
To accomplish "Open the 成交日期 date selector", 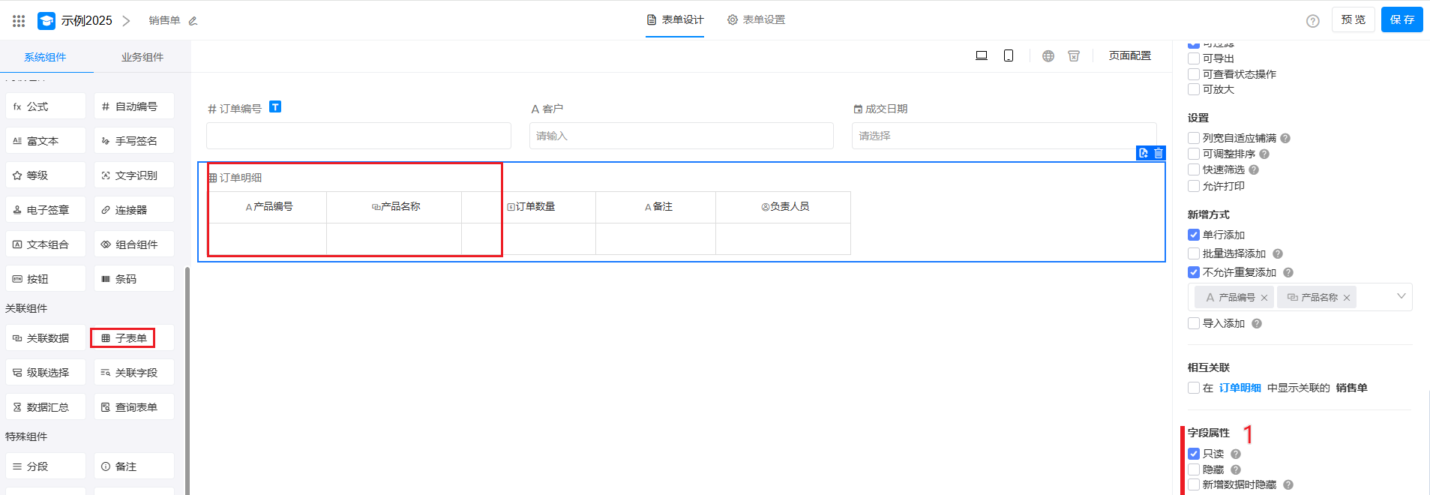I will [1003, 136].
